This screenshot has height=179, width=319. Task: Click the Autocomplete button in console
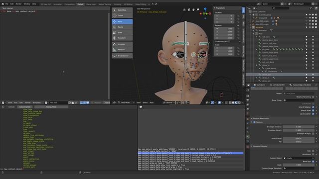24,107
